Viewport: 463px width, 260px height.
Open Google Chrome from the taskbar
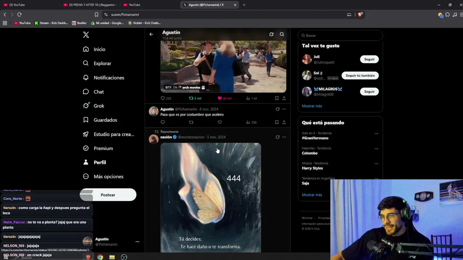tap(100, 257)
